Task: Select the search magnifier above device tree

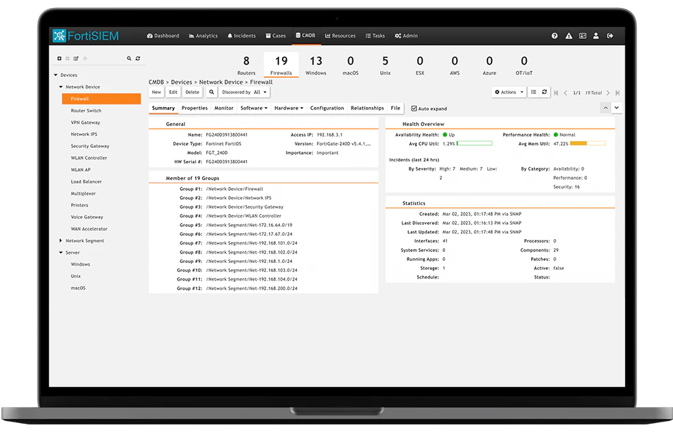Action: point(129,59)
